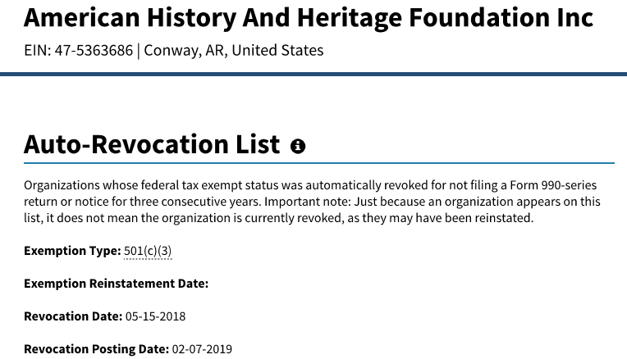The image size is (627, 359).
Task: Select the posting date value 02-07-2019
Action: click(202, 349)
